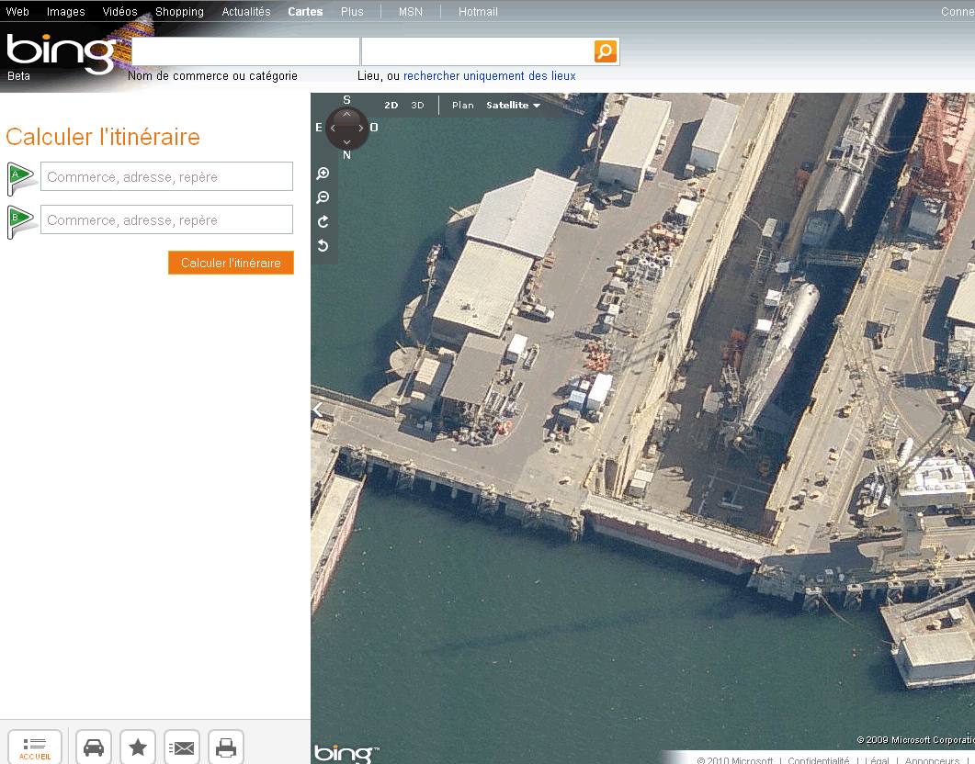Switch map to Plan view
Viewport: 975px width, 764px height.
click(463, 106)
